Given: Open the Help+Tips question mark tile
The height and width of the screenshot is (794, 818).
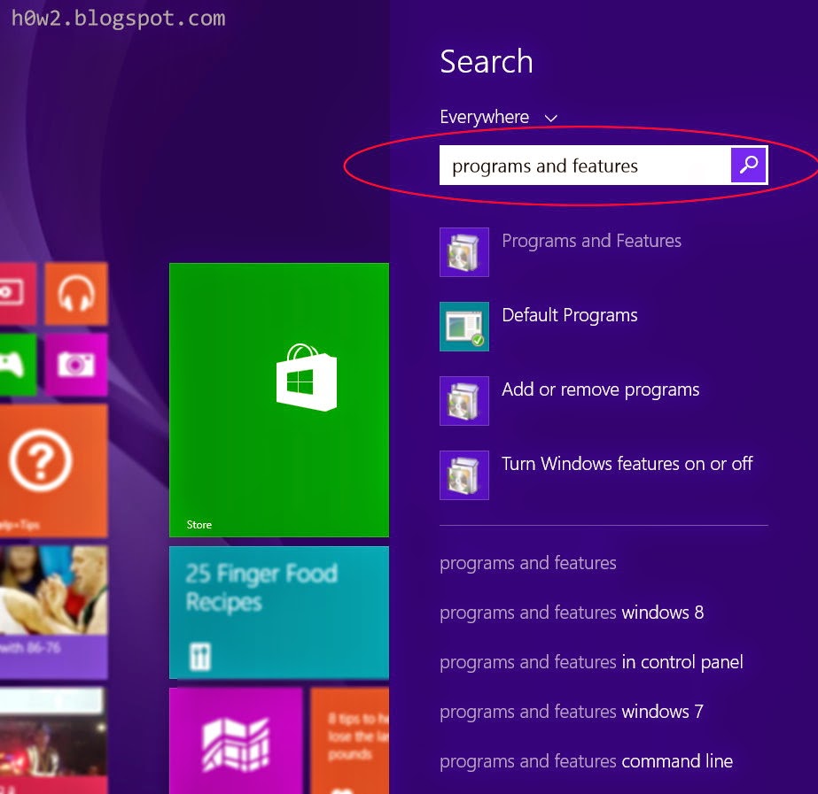Looking at the screenshot, I should point(54,471).
